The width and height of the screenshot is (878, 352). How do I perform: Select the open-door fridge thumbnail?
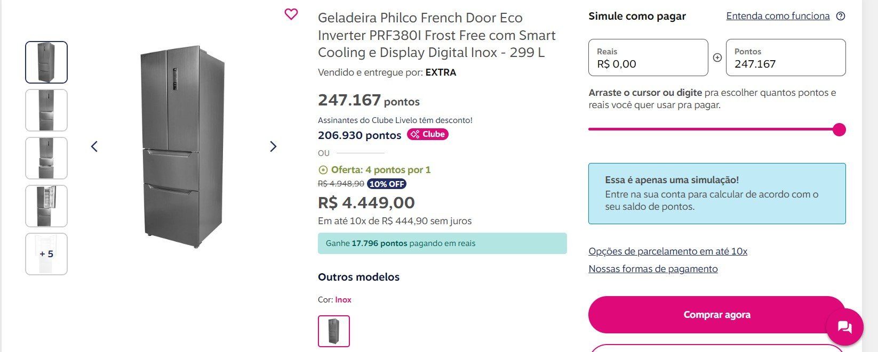click(46, 206)
